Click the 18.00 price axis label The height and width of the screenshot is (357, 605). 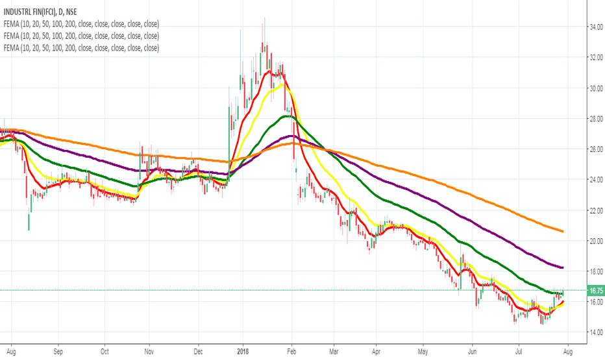[x=596, y=272]
